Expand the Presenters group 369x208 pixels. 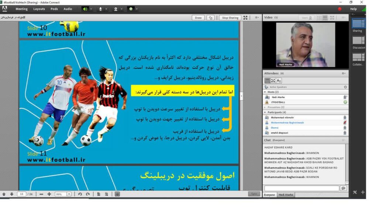click(x=265, y=107)
